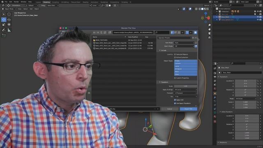Select the Cursor tool in viewport toolbar

pos(9,14)
